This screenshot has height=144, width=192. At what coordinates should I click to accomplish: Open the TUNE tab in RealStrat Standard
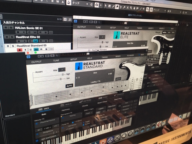56,61
